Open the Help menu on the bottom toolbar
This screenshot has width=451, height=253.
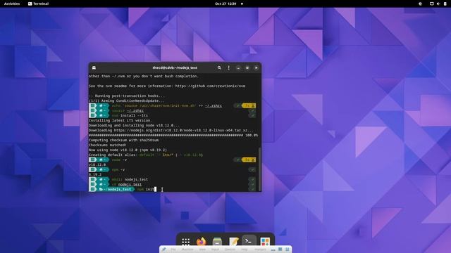click(245, 249)
